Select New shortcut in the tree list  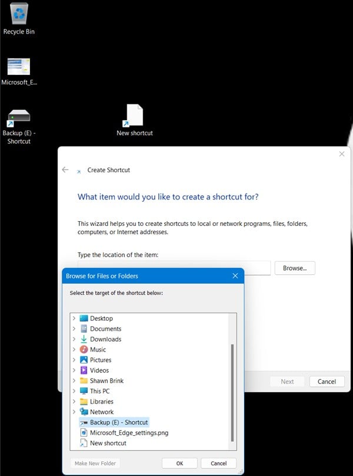[108, 443]
